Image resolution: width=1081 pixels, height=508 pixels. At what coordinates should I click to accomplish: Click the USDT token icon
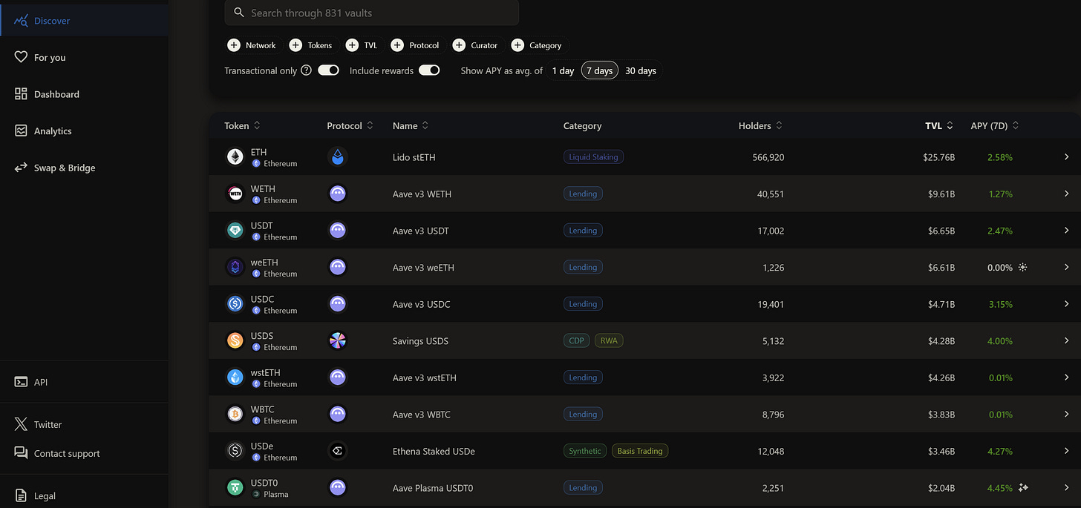[x=235, y=231]
